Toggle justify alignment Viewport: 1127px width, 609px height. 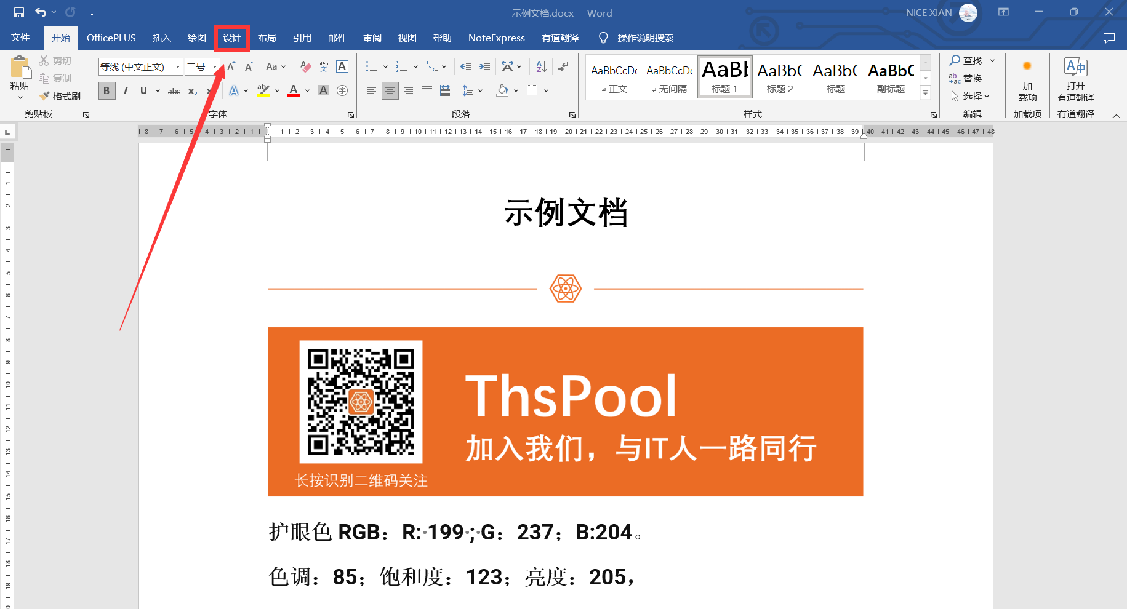pyautogui.click(x=427, y=90)
